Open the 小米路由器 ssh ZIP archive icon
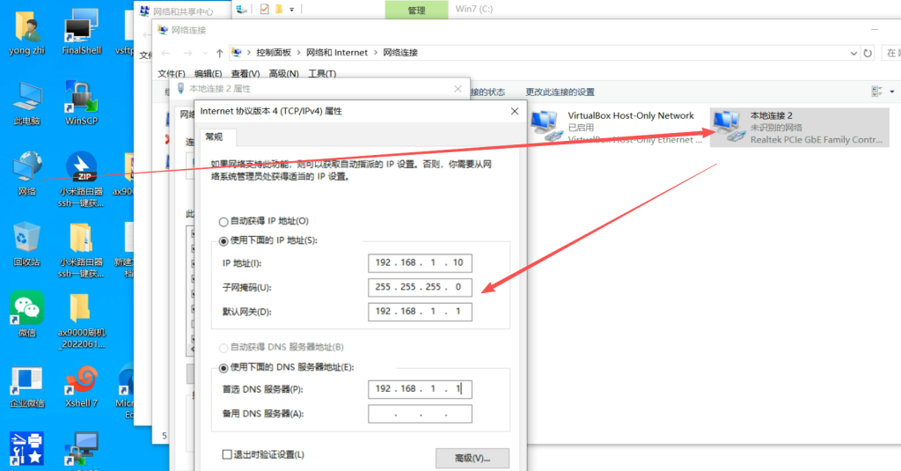Screen dimensions: 901x471 click(81, 180)
